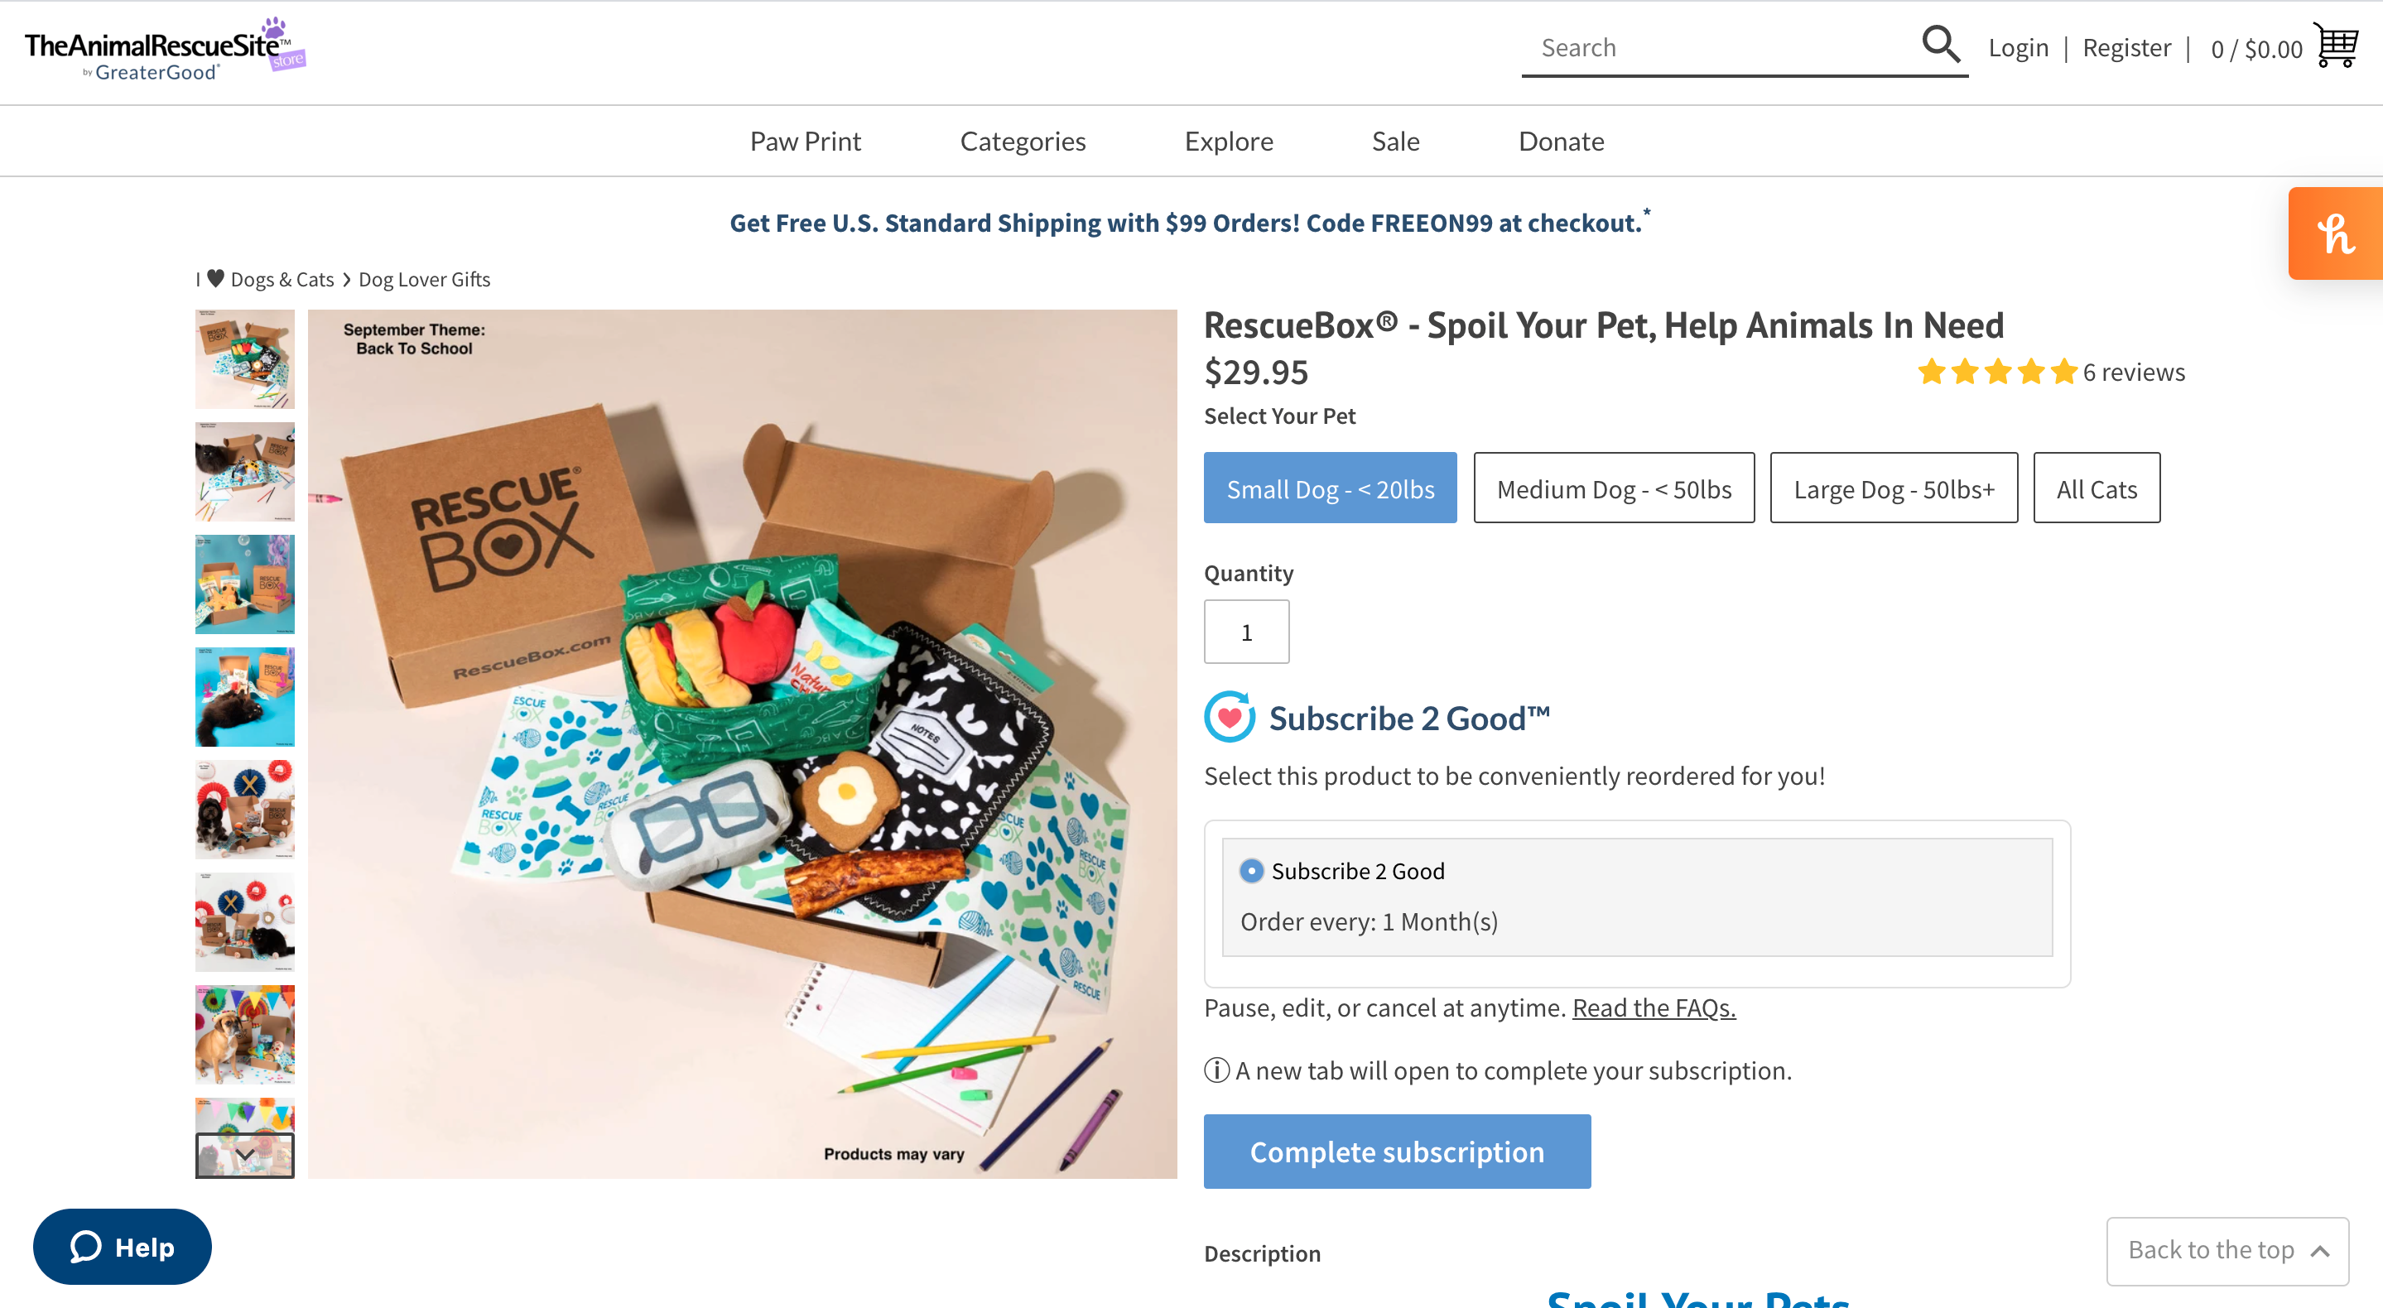Expand more thumbnails with down chevron
This screenshot has width=2383, height=1308.
pyautogui.click(x=245, y=1155)
